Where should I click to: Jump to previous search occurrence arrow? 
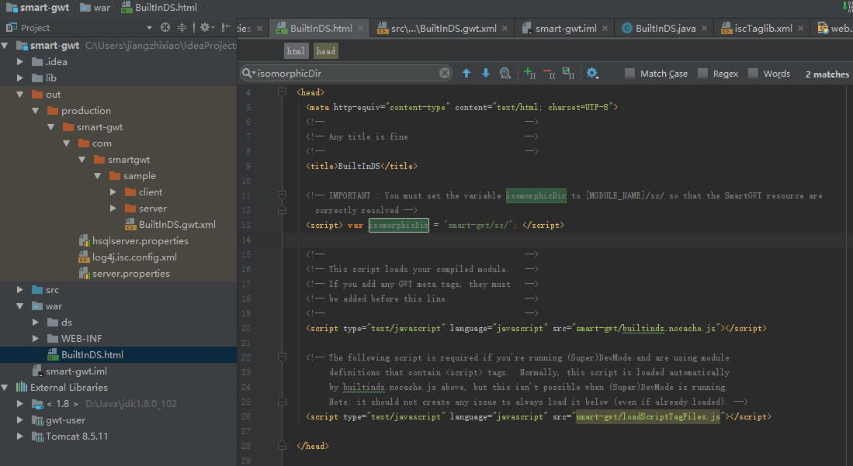466,74
